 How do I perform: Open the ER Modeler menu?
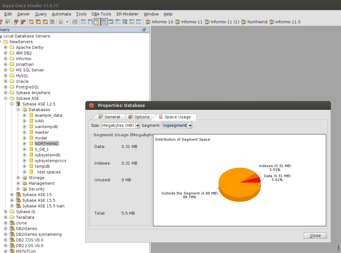pyautogui.click(x=128, y=14)
